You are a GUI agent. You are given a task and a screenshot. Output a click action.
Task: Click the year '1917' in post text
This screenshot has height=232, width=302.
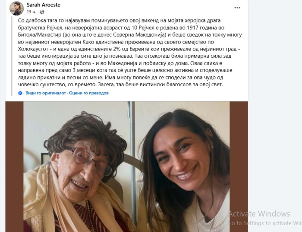tap(192, 28)
